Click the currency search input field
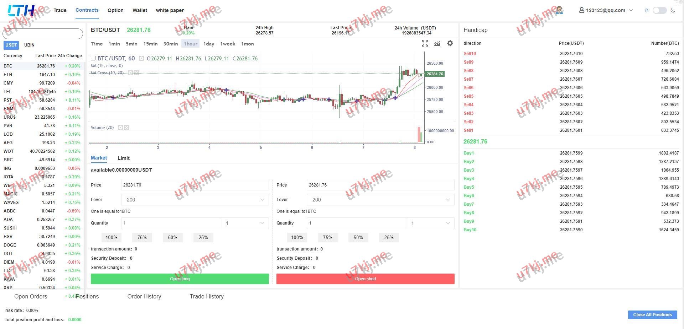684x329 pixels. [x=43, y=34]
